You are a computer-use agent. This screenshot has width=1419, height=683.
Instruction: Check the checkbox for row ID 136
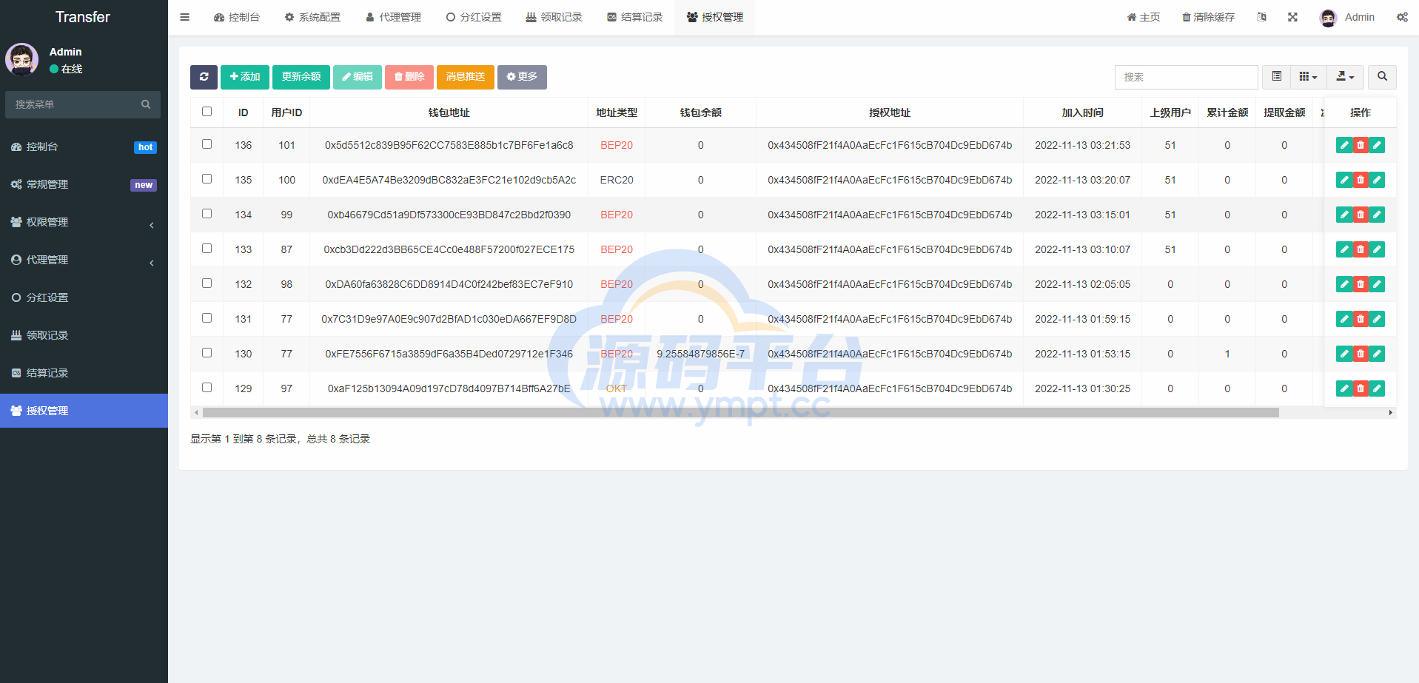coord(207,144)
